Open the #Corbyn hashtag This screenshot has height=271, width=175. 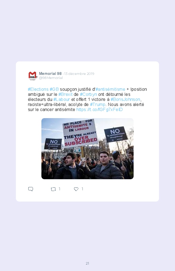pos(89,94)
